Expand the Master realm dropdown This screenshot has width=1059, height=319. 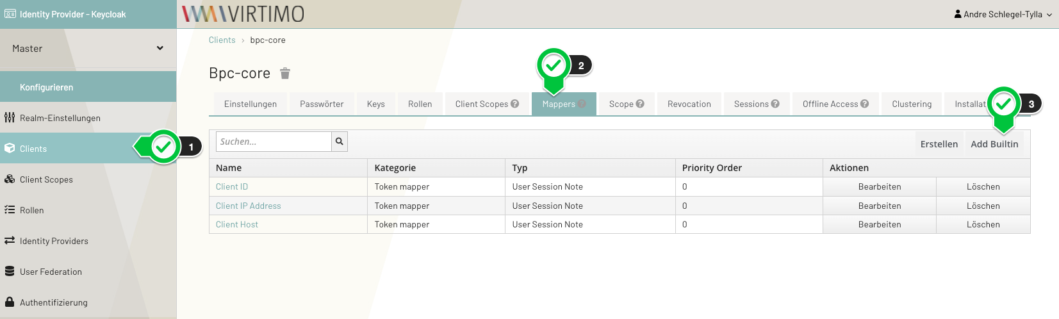[88, 49]
